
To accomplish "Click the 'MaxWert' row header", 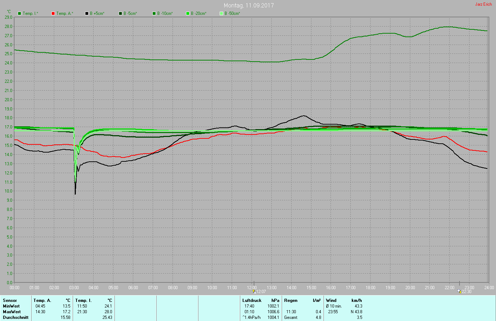I will (x=12, y=312).
